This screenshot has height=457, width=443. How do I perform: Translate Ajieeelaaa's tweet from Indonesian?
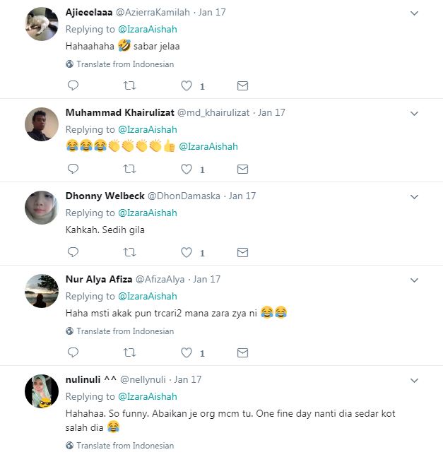point(124,64)
